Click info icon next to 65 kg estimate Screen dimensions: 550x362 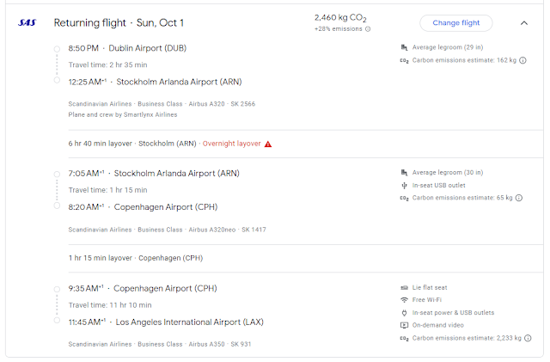pos(519,198)
